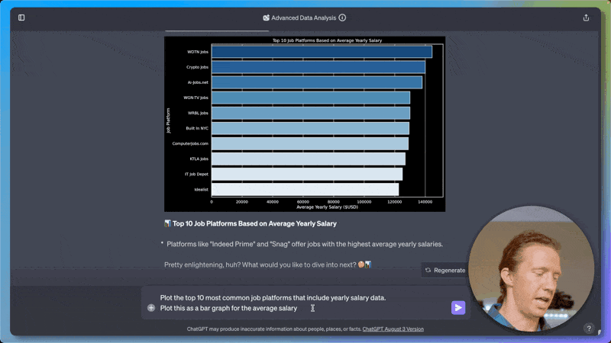Click the 'Computerjobs.com' chart label

click(x=190, y=143)
